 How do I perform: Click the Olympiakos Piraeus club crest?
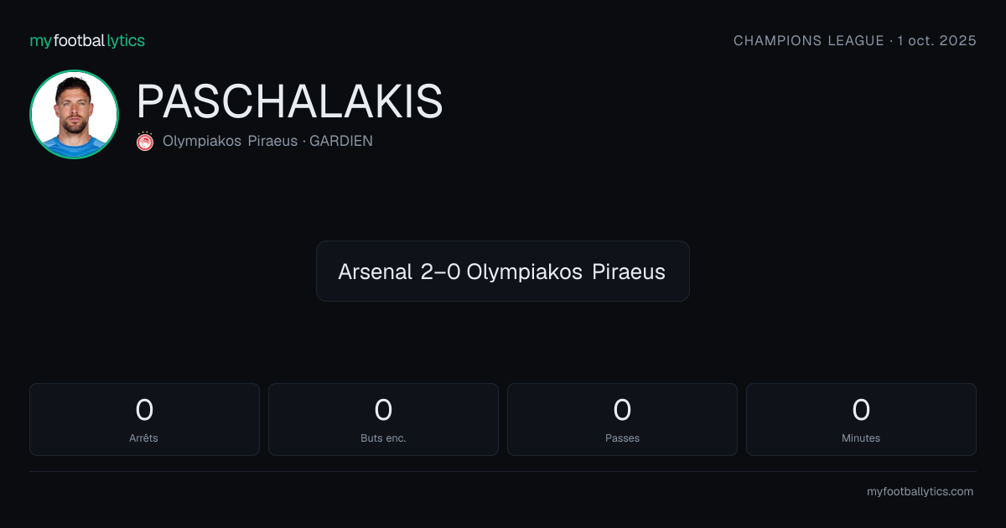[x=145, y=141]
